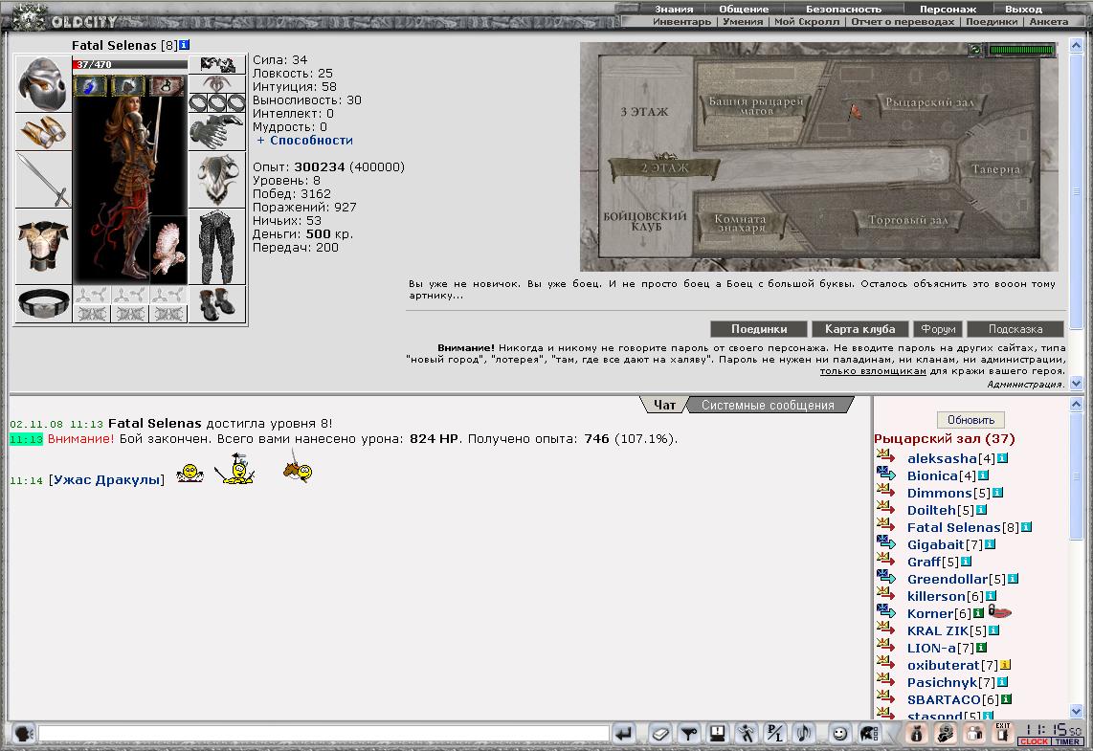The image size is (1093, 751).
Task: Send chat message with enter arrow button
Action: [x=624, y=733]
